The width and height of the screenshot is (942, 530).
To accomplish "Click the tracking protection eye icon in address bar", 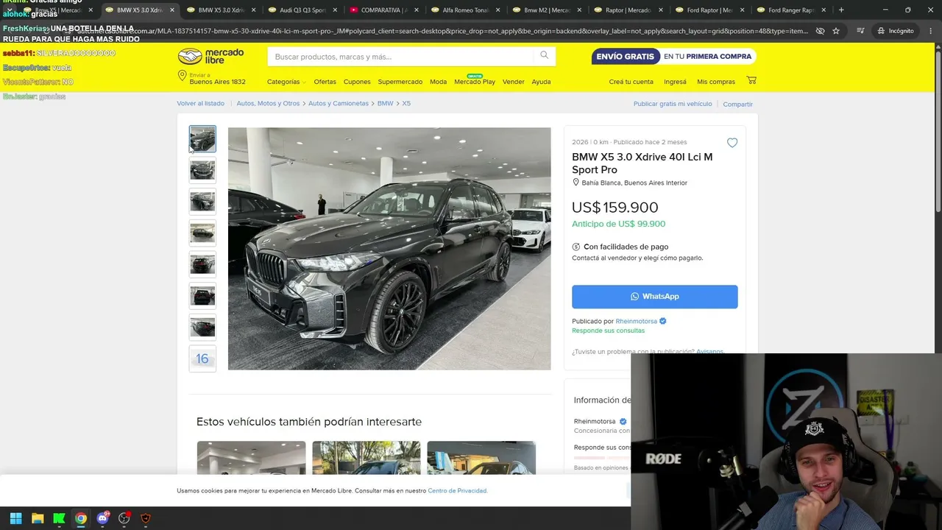I will 820,31.
